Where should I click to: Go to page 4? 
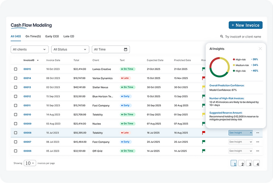coord(257,163)
